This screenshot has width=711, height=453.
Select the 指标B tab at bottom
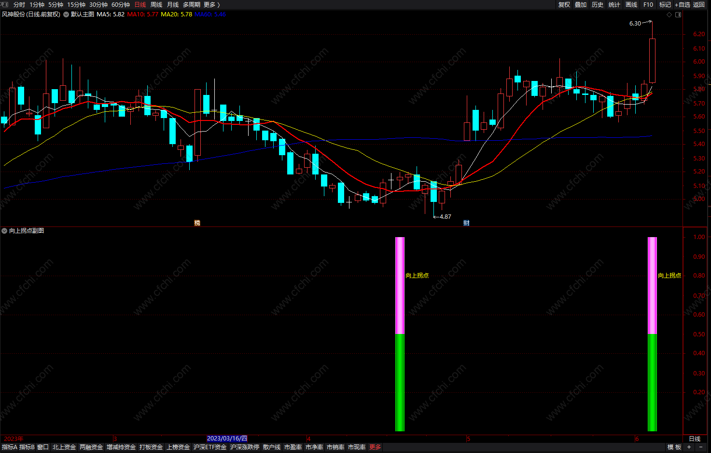(x=27, y=447)
